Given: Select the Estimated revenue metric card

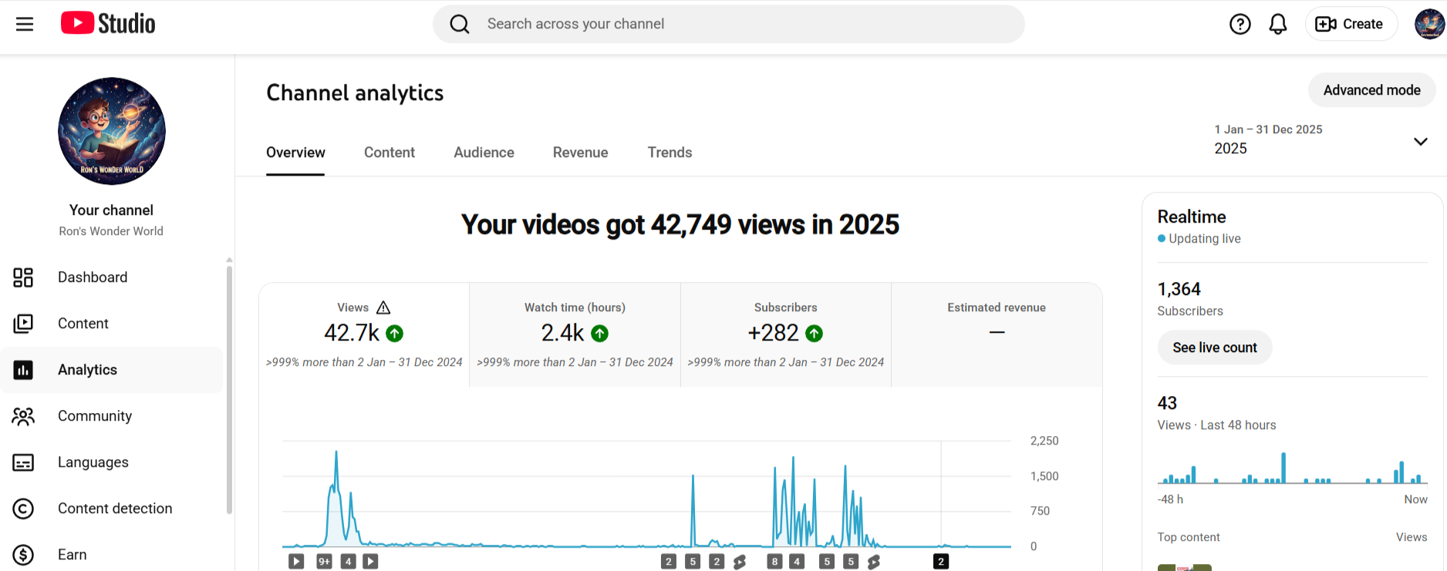Looking at the screenshot, I should click(x=997, y=335).
